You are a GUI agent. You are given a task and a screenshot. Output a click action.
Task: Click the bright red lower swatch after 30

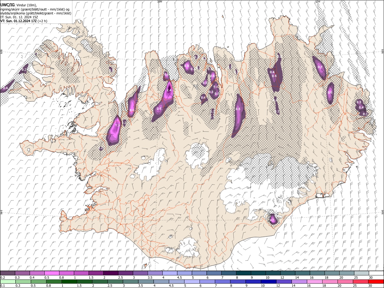coord(376,282)
